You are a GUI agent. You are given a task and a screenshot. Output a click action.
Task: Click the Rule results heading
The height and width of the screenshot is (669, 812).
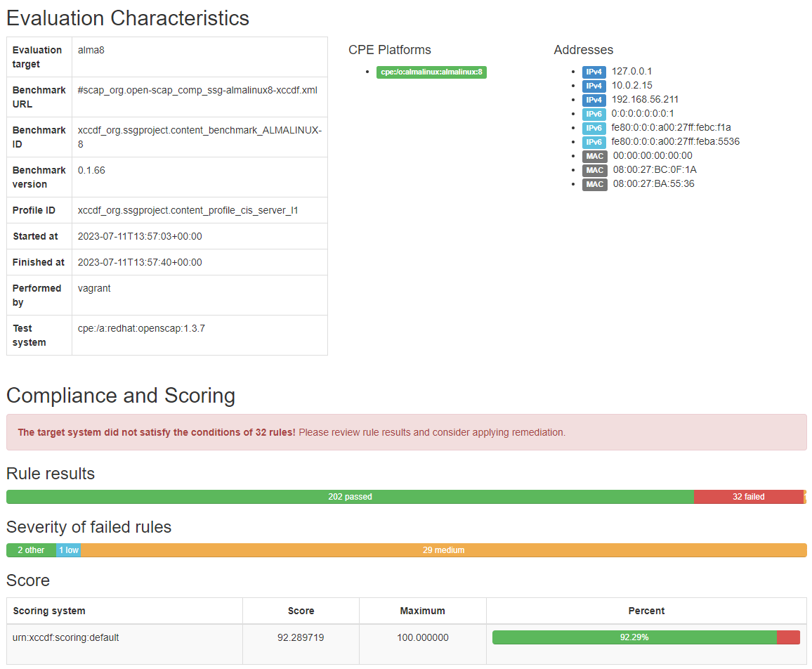[x=51, y=474]
